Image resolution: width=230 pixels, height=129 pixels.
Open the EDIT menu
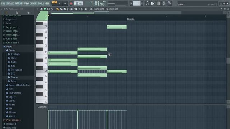click(x=8, y=3)
